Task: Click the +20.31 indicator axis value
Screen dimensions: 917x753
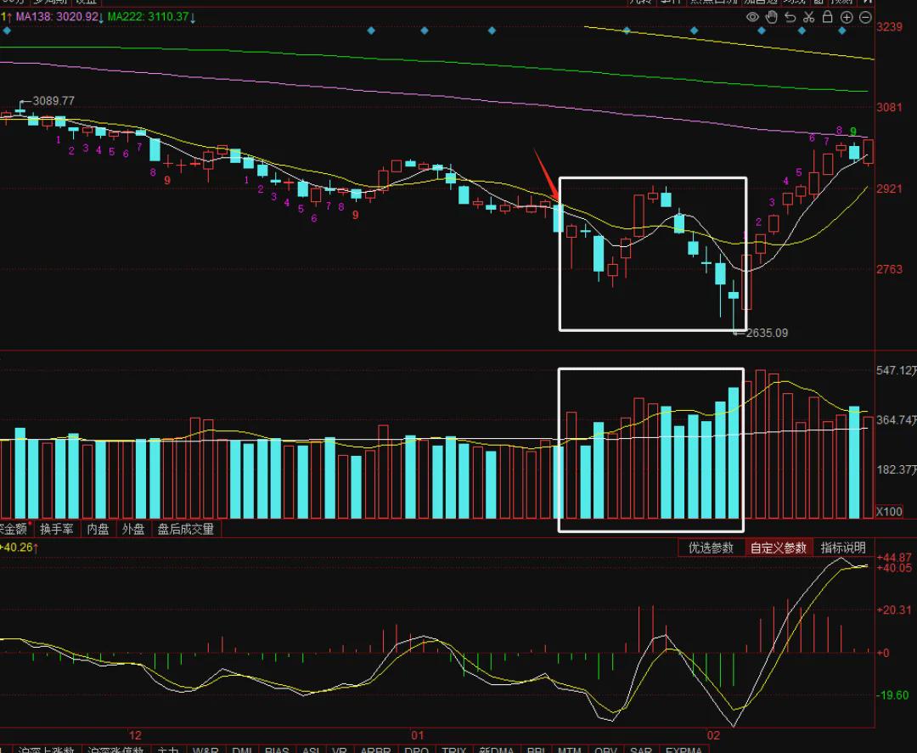Action: (894, 610)
